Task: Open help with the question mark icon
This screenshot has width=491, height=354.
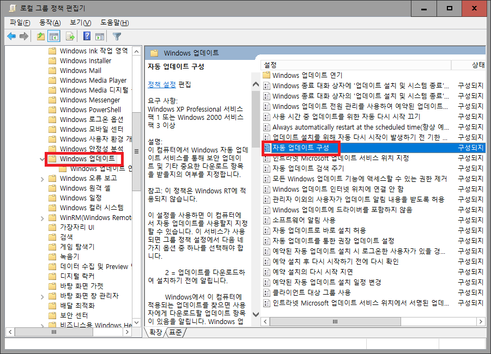Action: click(x=87, y=36)
